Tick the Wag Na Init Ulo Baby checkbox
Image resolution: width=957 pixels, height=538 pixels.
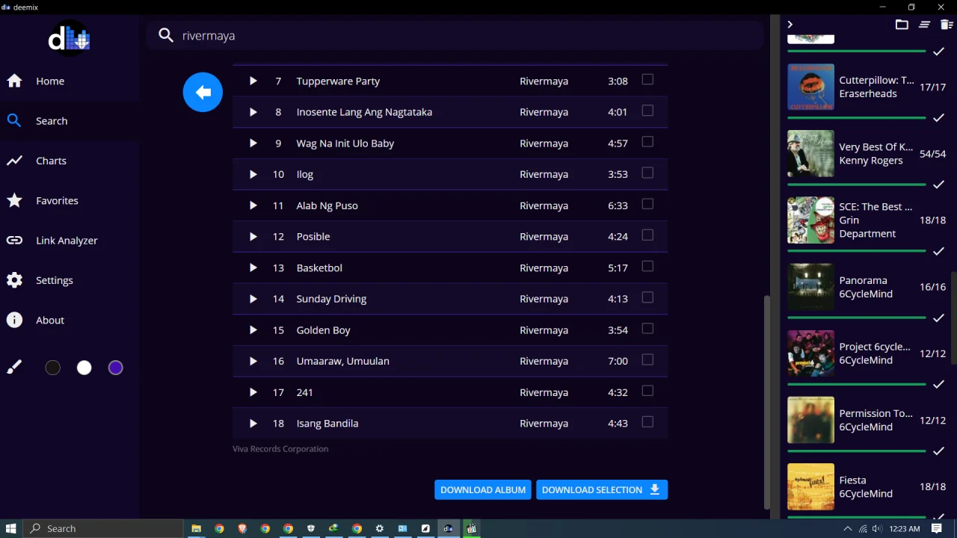(x=647, y=142)
